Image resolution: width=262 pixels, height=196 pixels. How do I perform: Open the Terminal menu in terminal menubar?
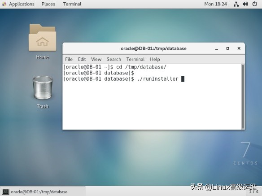point(135,59)
